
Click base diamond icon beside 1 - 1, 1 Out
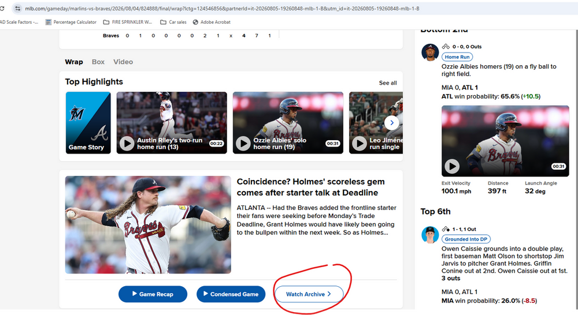click(x=446, y=229)
